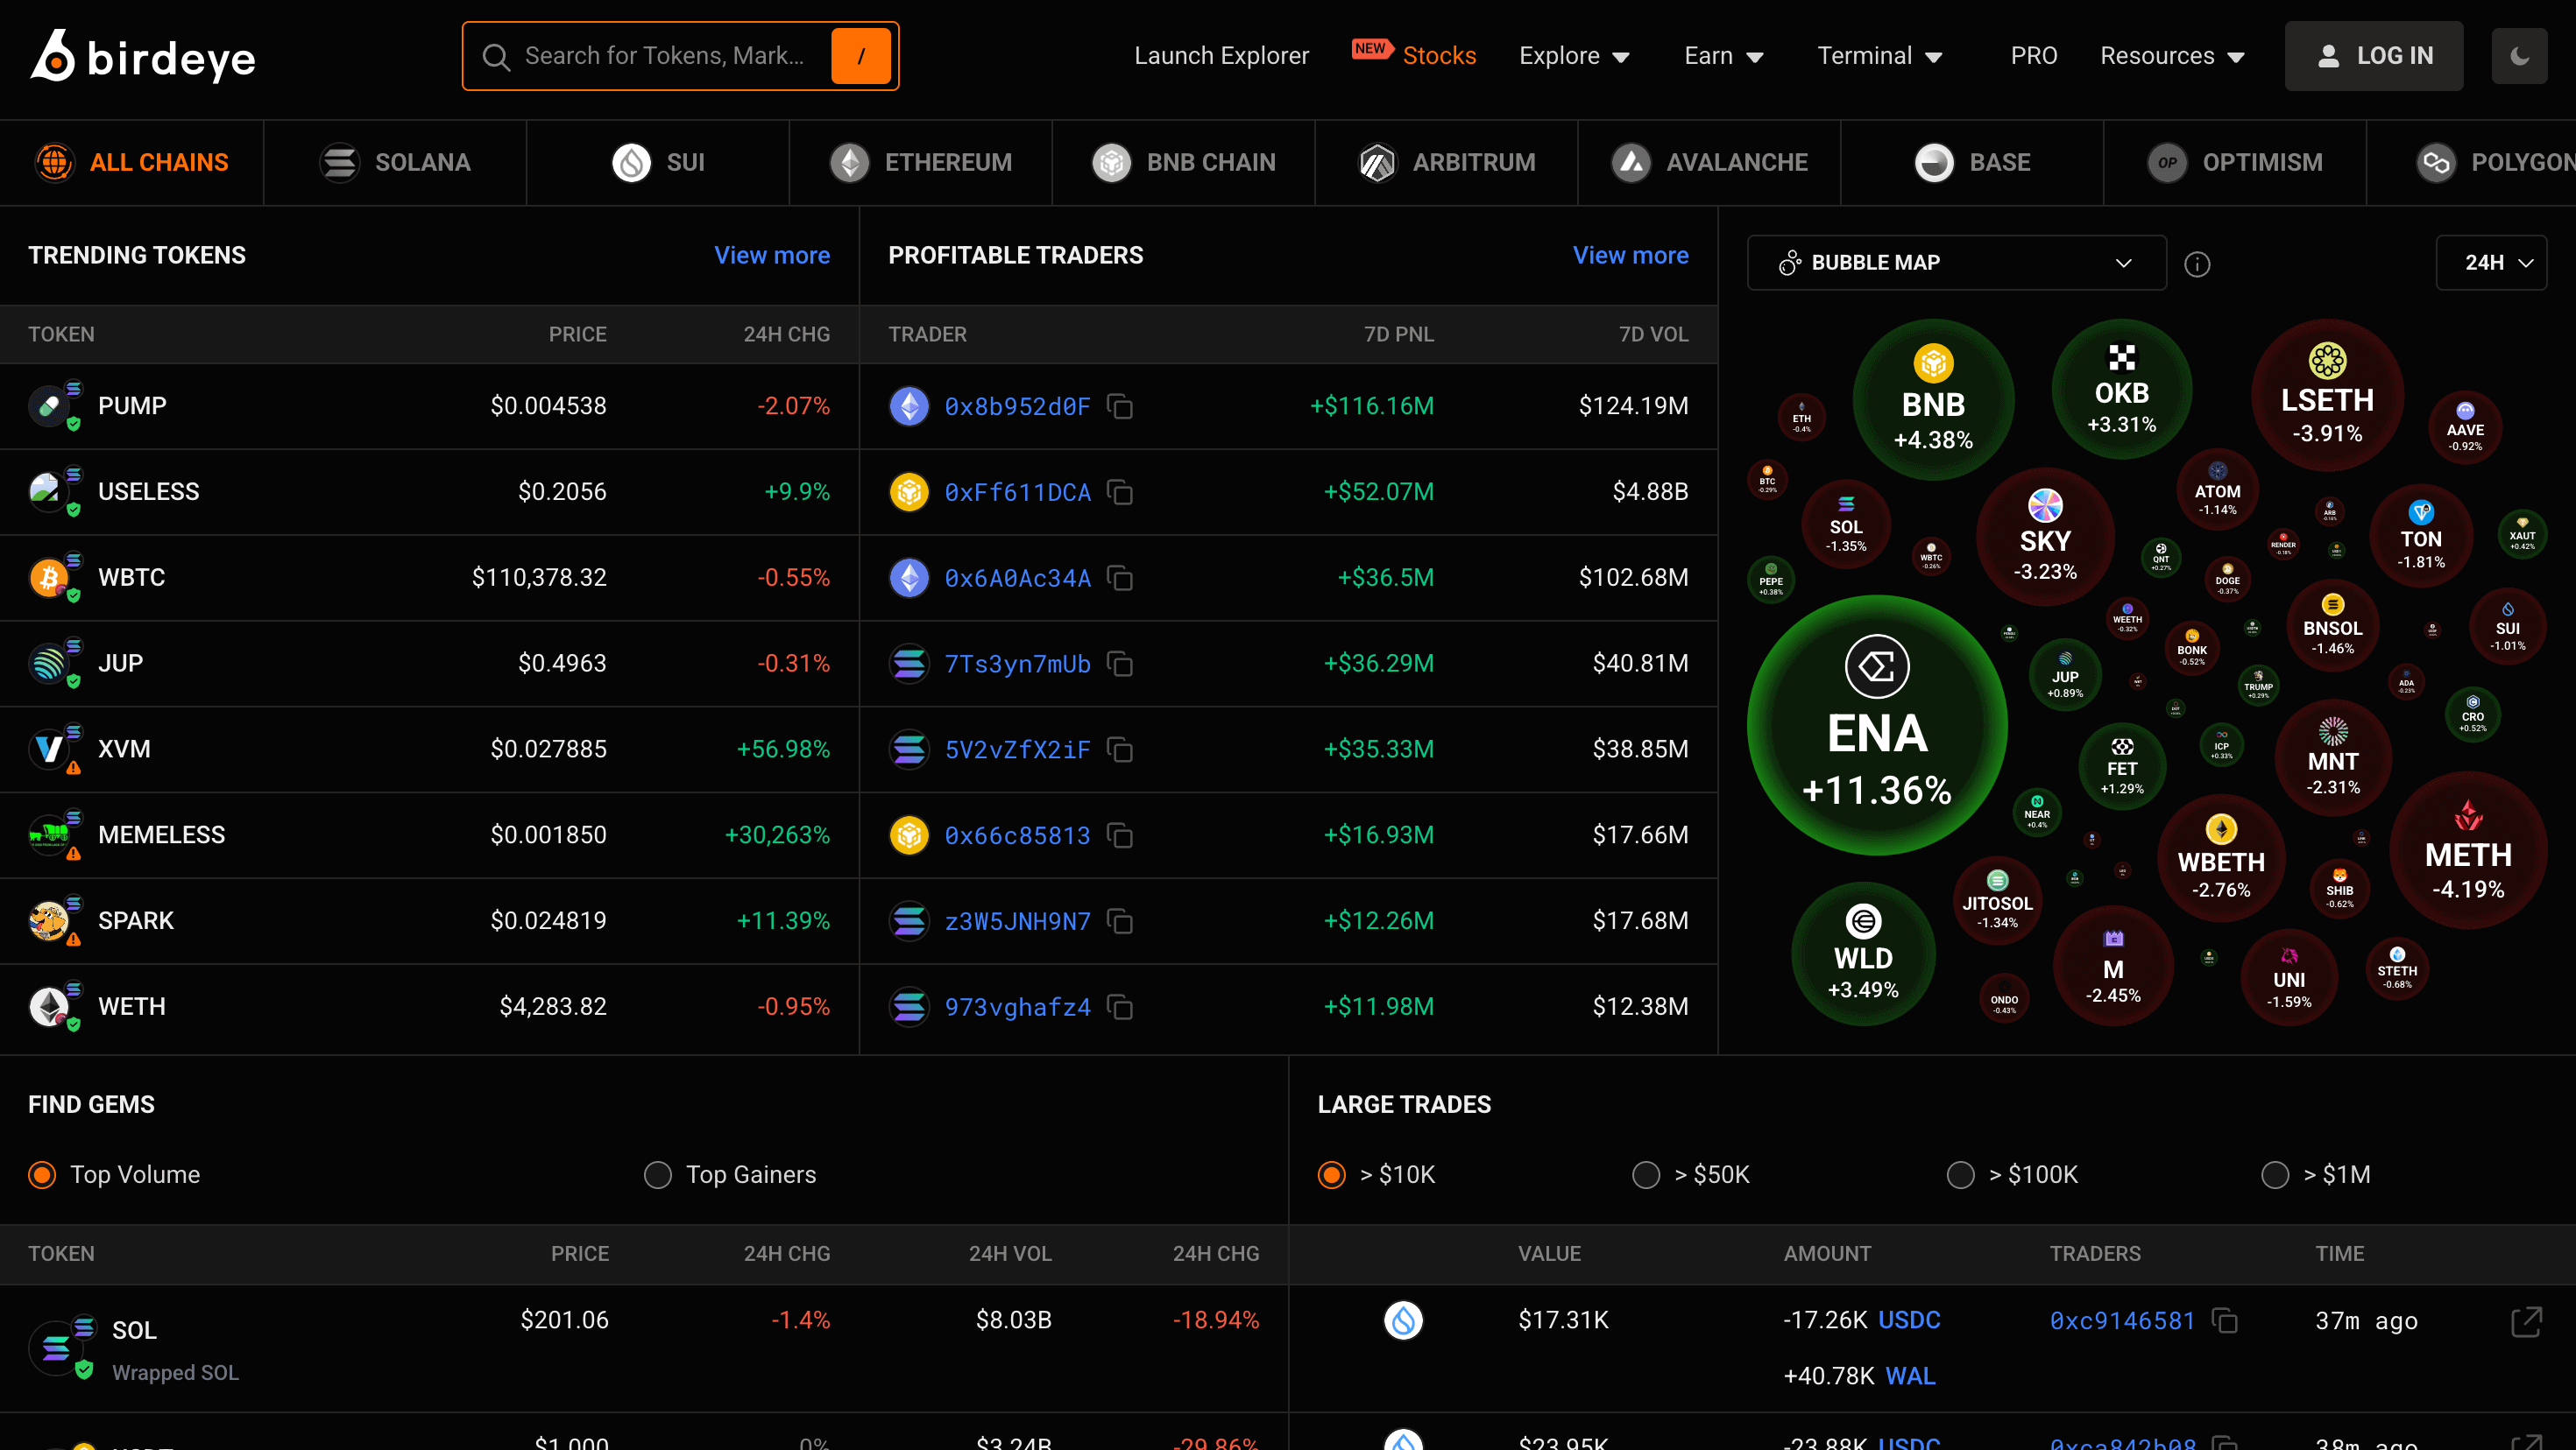Image resolution: width=2576 pixels, height=1450 pixels.
Task: Switch to Avalanche chain tab
Action: (x=1710, y=163)
